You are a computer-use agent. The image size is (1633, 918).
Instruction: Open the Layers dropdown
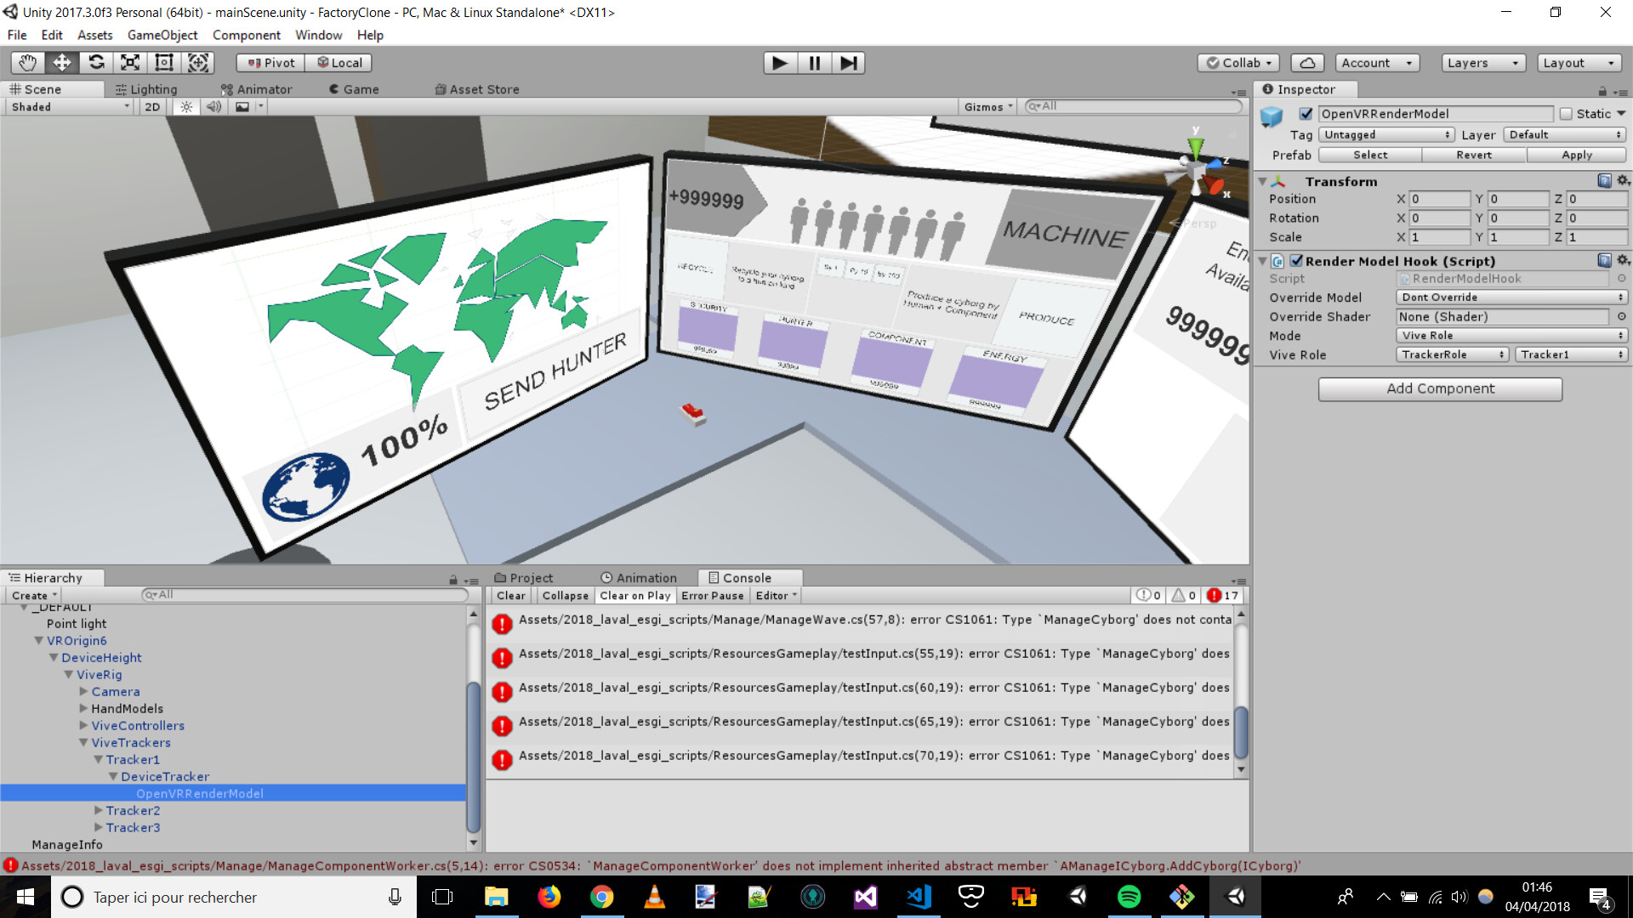point(1482,63)
